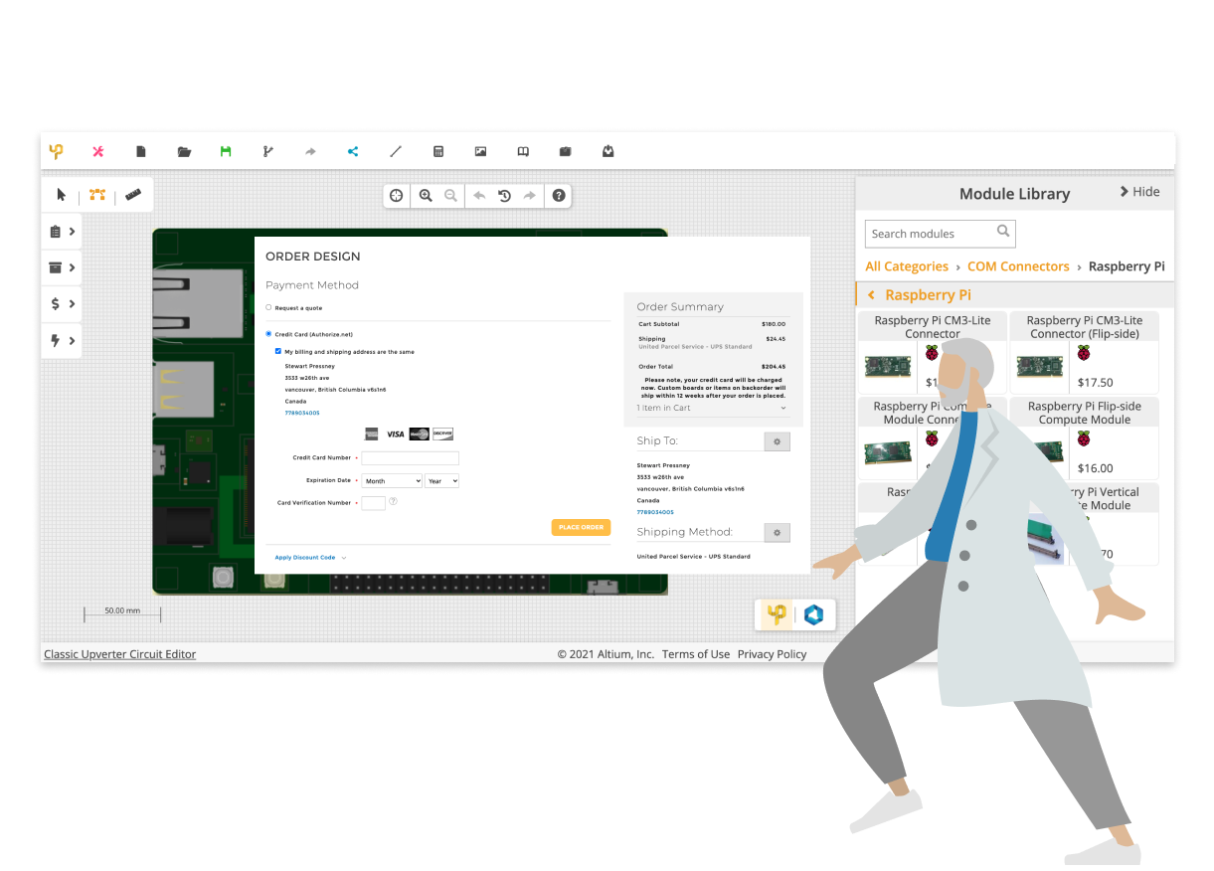Click the Place Order button
Screen dimensions: 1214x871
point(581,527)
